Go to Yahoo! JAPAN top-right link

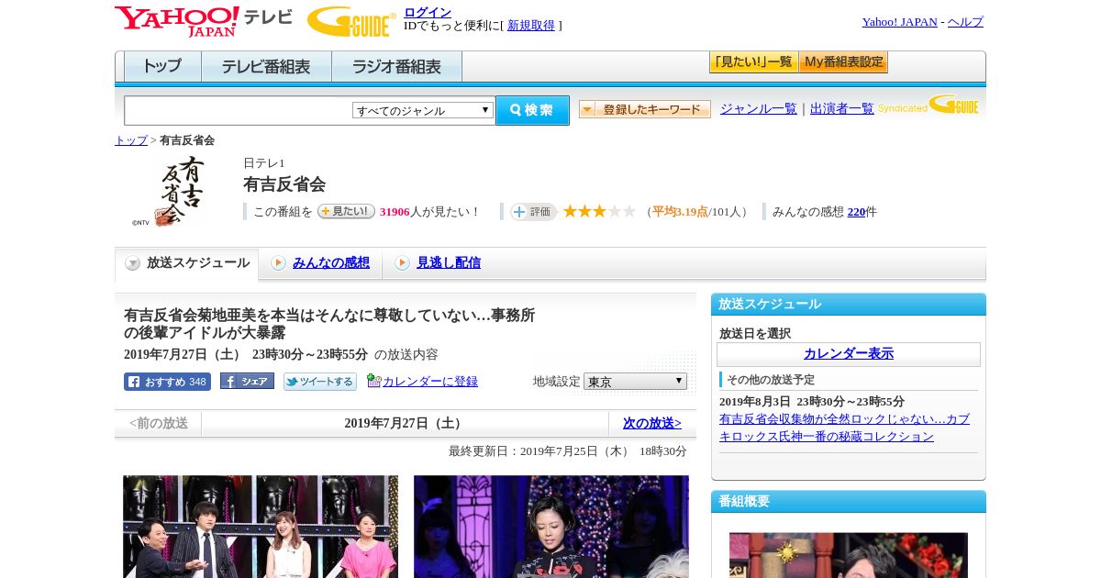pyautogui.click(x=899, y=22)
